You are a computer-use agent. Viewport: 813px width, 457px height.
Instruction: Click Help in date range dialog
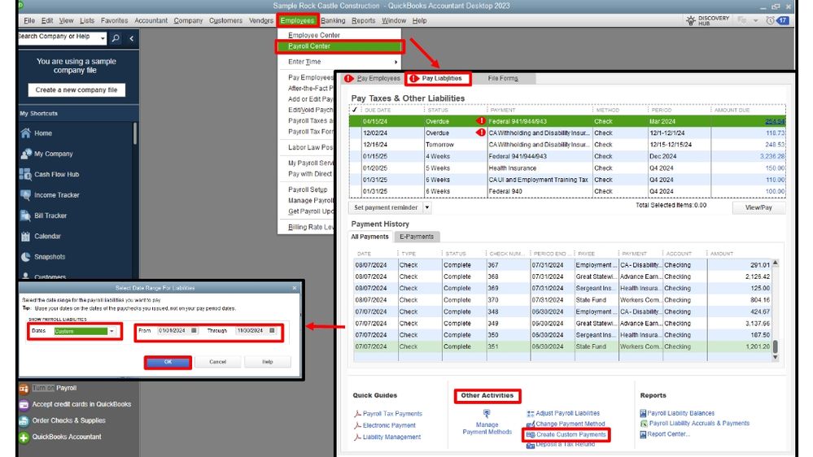(x=268, y=362)
